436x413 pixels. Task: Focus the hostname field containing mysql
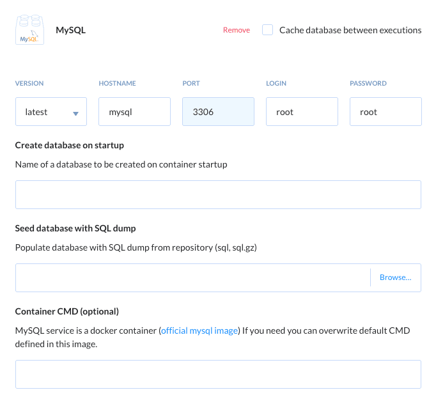[134, 112]
